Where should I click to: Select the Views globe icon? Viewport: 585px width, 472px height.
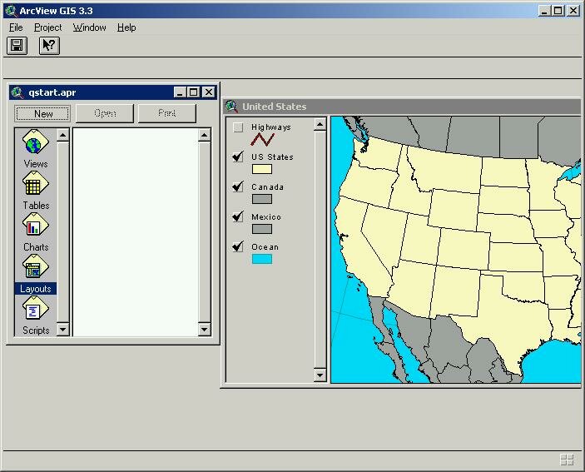tap(36, 142)
